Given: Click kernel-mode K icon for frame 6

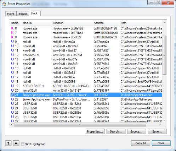Looking at the screenshot, I should [12, 28].
